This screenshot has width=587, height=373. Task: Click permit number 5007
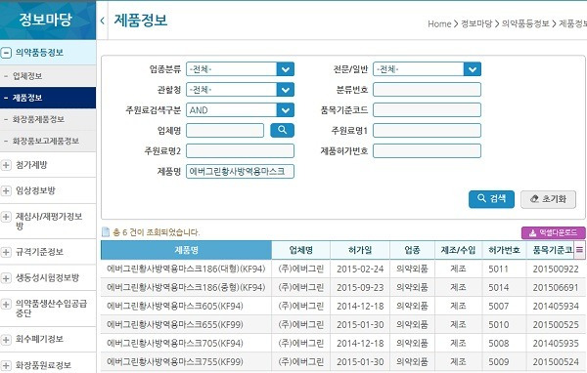tap(498, 306)
